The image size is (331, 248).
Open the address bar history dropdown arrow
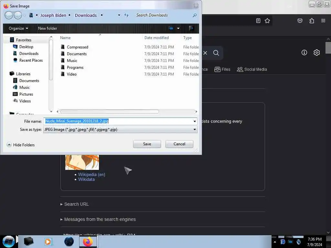[119, 15]
